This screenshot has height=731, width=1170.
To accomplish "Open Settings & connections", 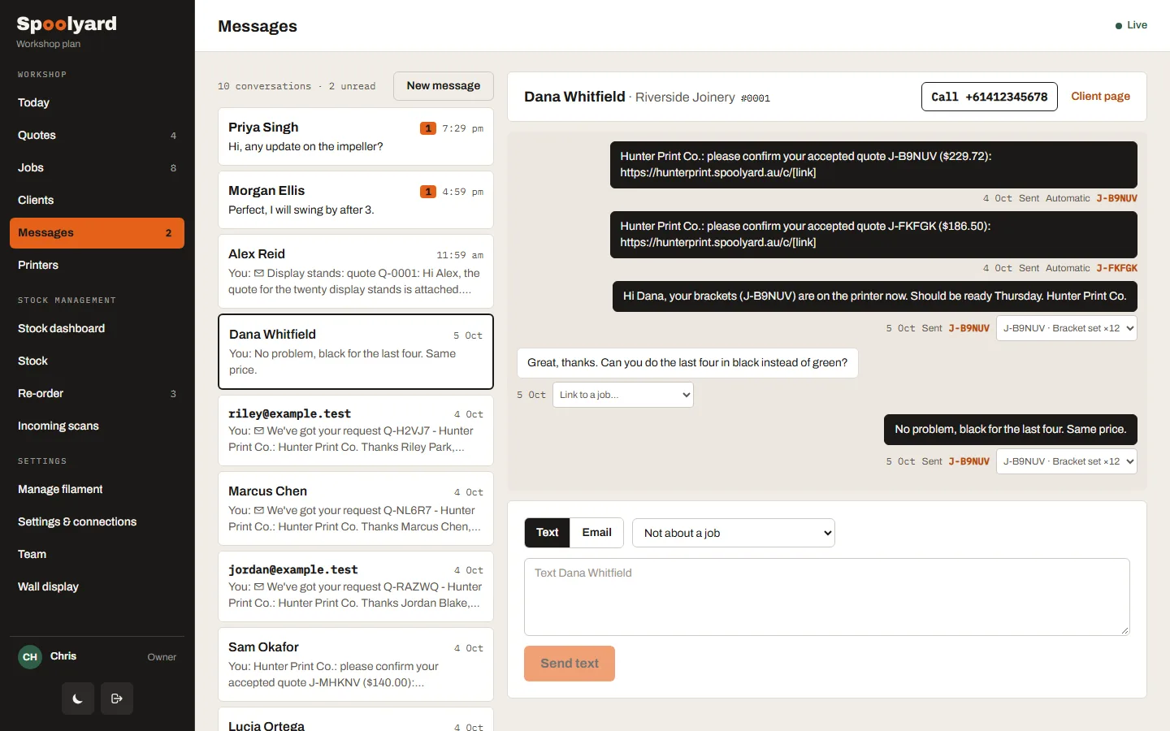I will click(97, 521).
